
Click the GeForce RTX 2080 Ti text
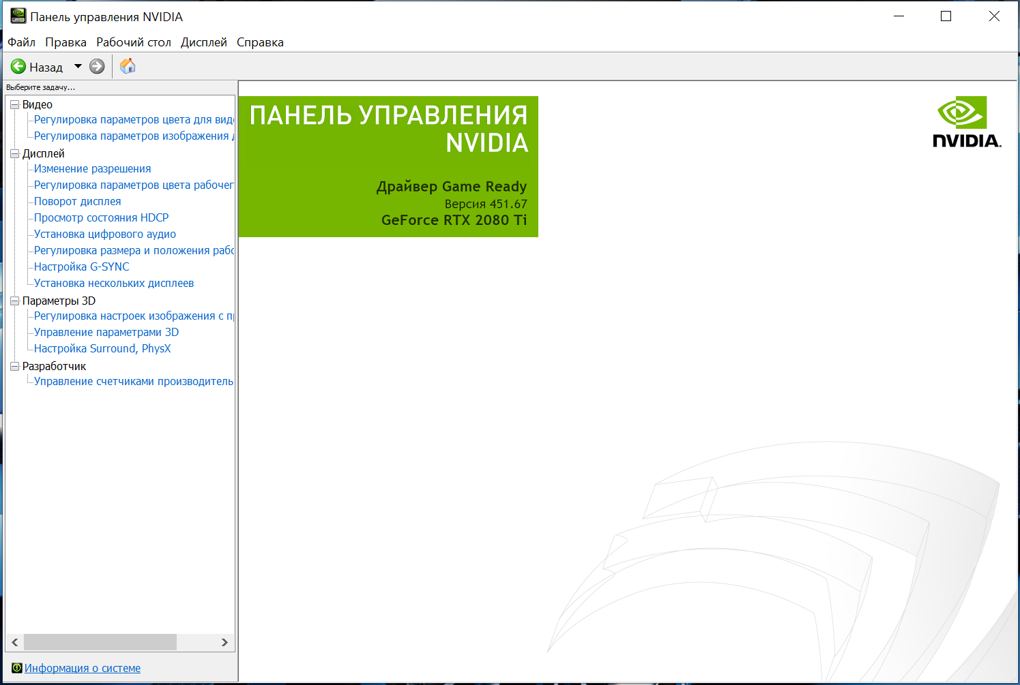[454, 220]
